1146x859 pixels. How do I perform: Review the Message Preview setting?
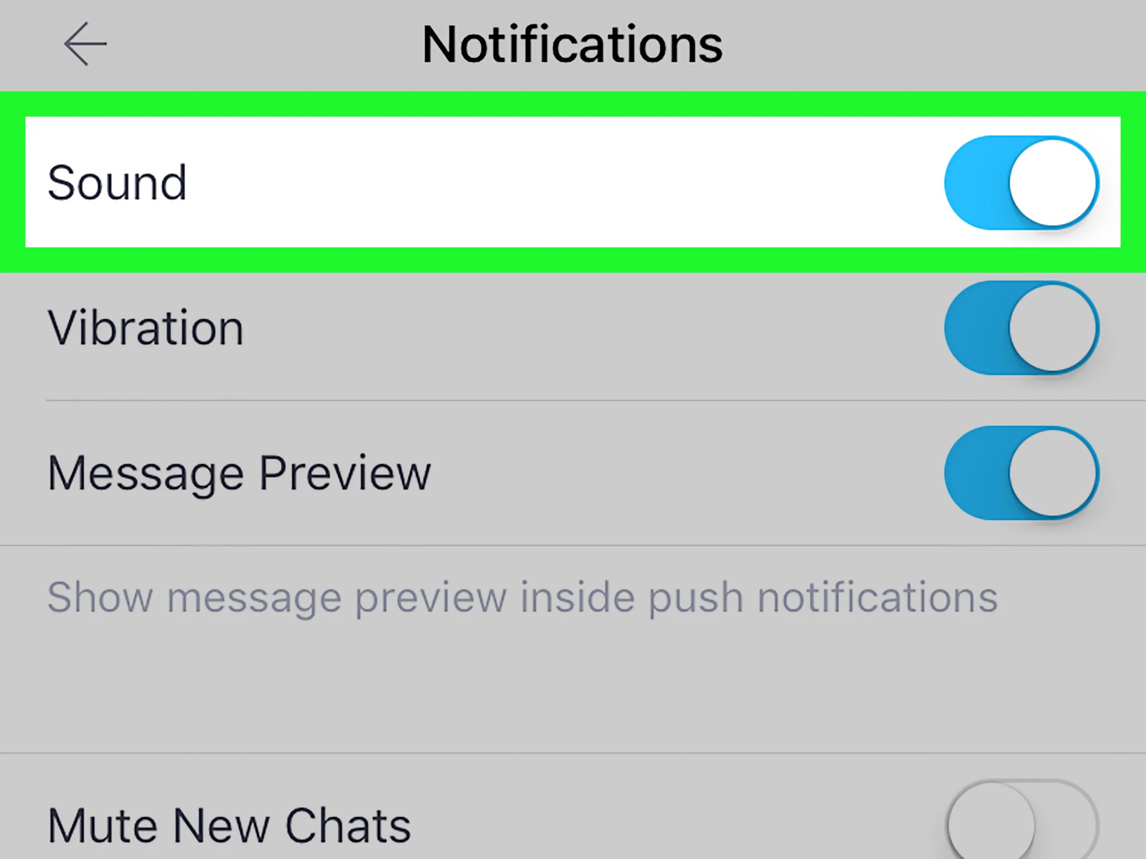[x=1021, y=472]
